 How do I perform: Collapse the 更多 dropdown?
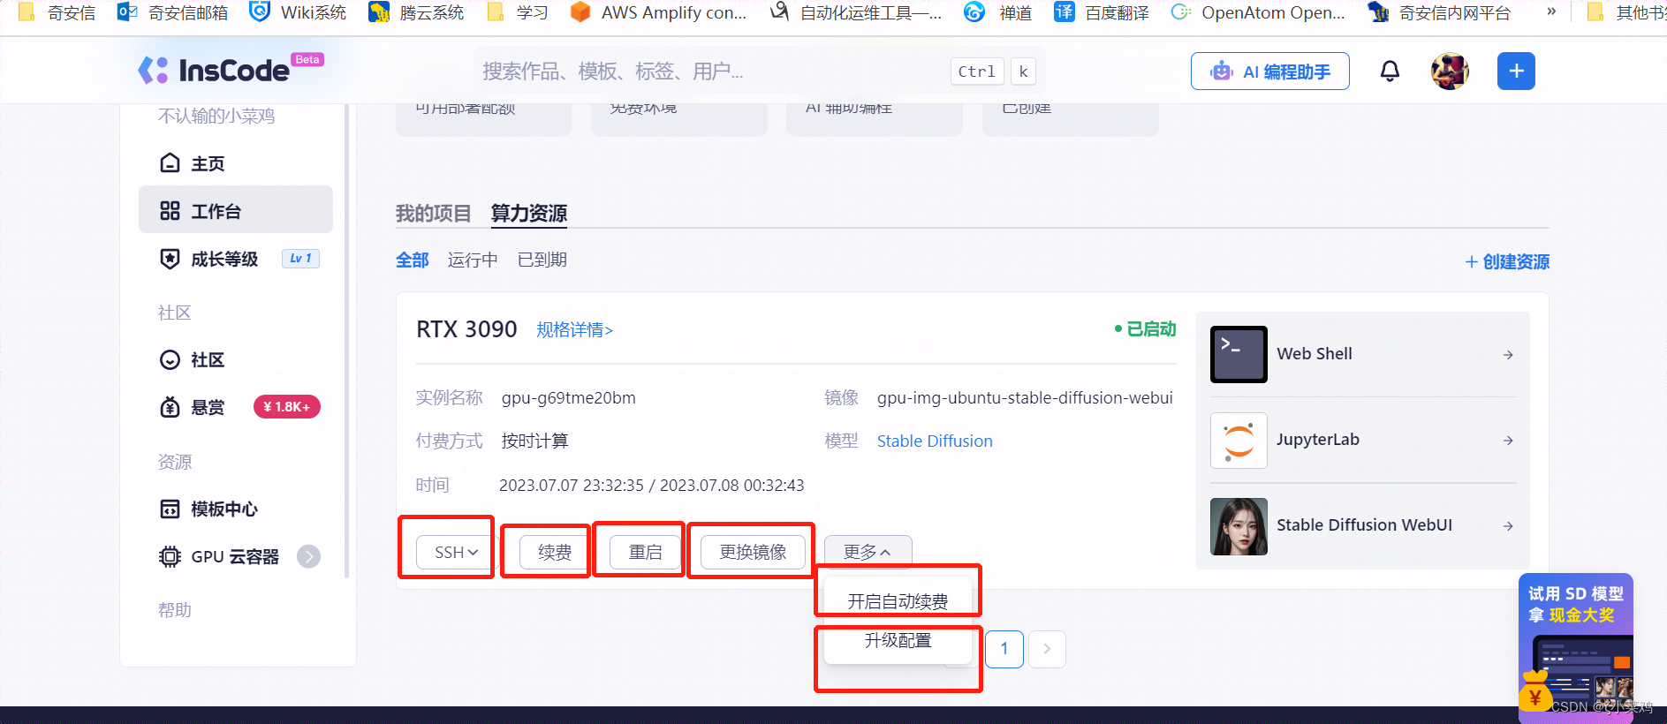point(868,552)
